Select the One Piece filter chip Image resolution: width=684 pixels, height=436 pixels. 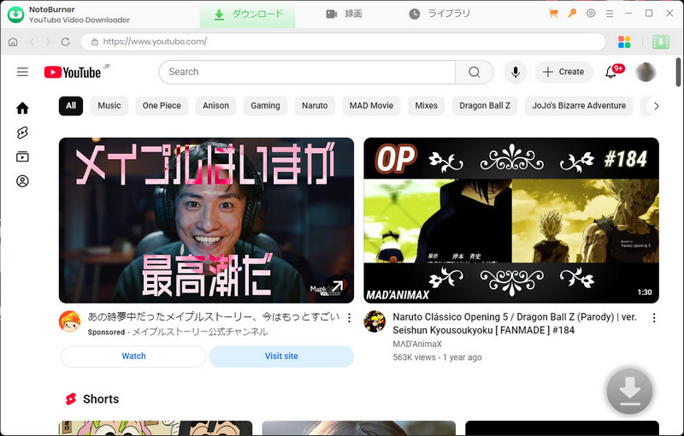[162, 106]
